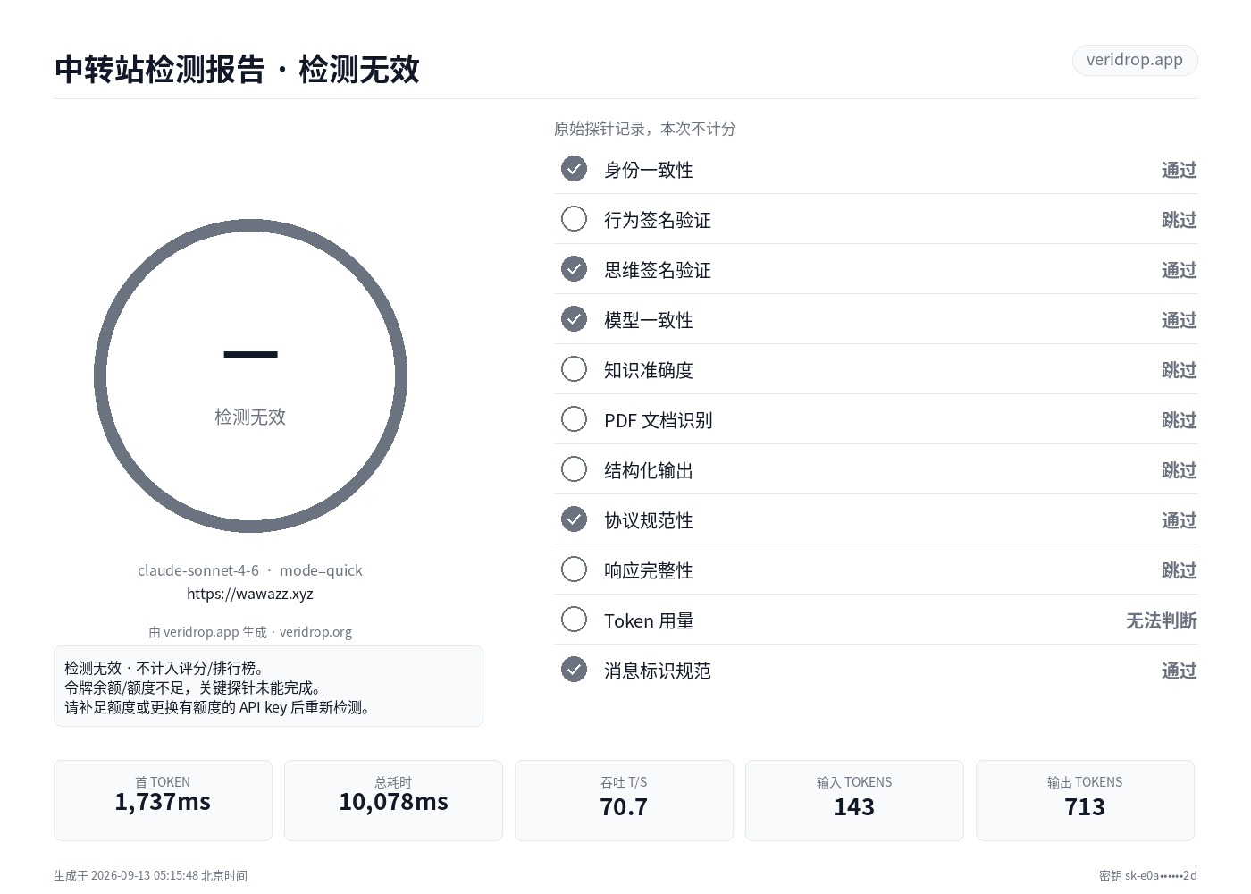The image size is (1251, 894).
Task: Click the checkmark icon beside 协议规范性
Action: pos(574,519)
